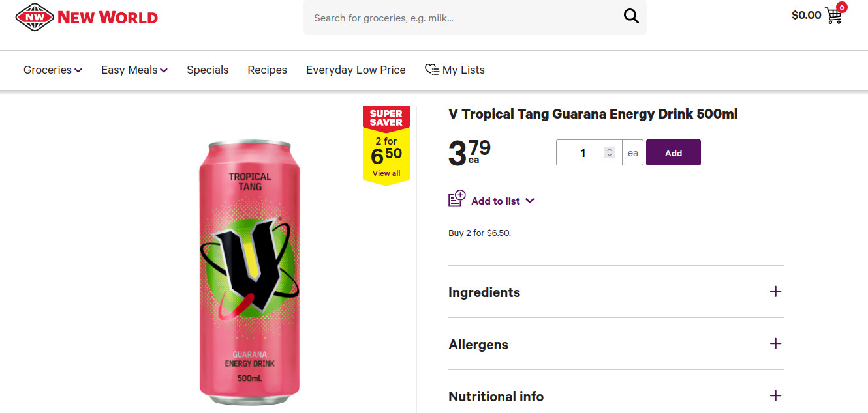868x413 pixels.
Task: Select the Specials menu item
Action: pyautogui.click(x=207, y=69)
